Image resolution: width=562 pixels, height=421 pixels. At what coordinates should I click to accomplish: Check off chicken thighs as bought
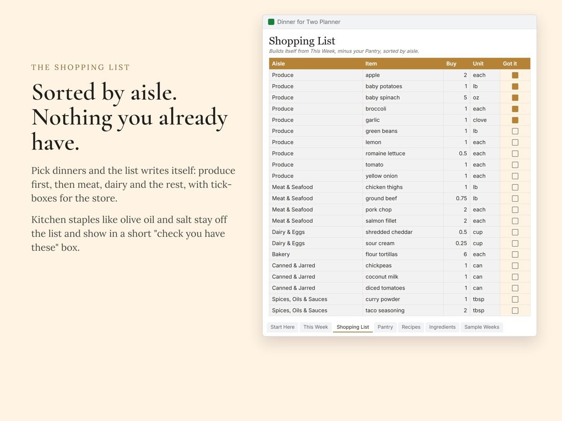(515, 188)
